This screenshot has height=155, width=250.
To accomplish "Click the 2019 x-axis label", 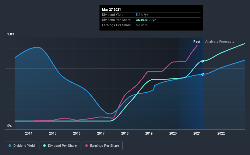I will coord(149,133).
